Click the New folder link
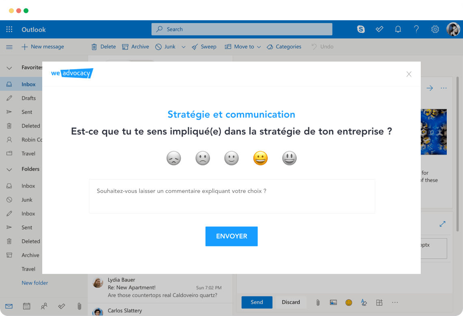Viewport: 463px width, 316px height. pos(35,283)
